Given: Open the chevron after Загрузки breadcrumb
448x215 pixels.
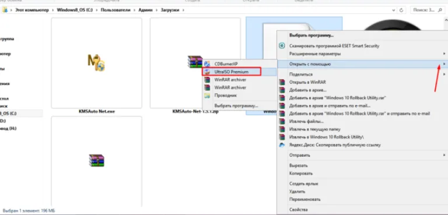Looking at the screenshot, I should (x=183, y=10).
